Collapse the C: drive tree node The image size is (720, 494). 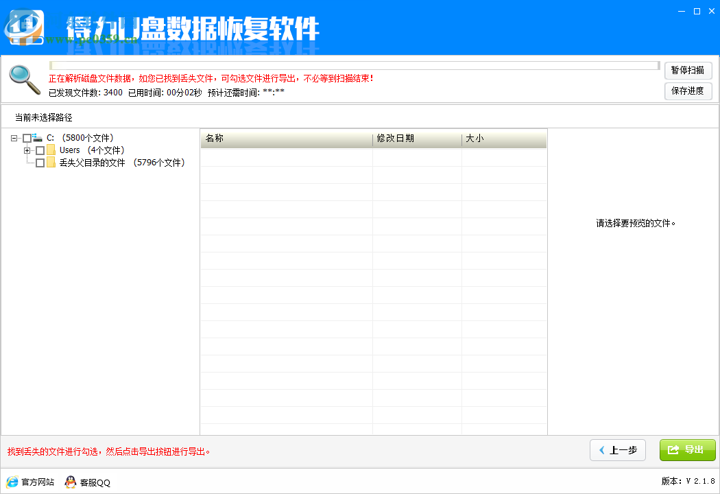click(15, 137)
